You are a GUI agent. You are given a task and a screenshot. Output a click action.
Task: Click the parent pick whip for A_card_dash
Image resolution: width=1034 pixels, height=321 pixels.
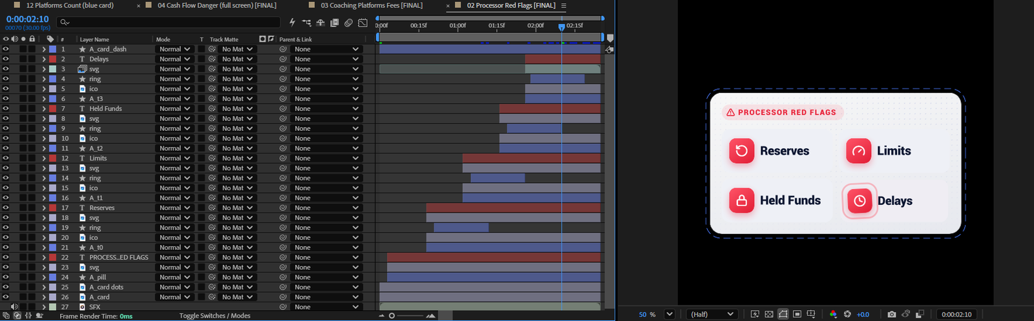point(282,49)
